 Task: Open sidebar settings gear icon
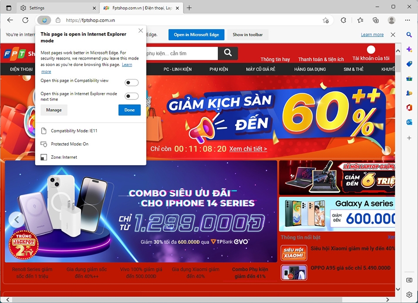click(x=409, y=294)
